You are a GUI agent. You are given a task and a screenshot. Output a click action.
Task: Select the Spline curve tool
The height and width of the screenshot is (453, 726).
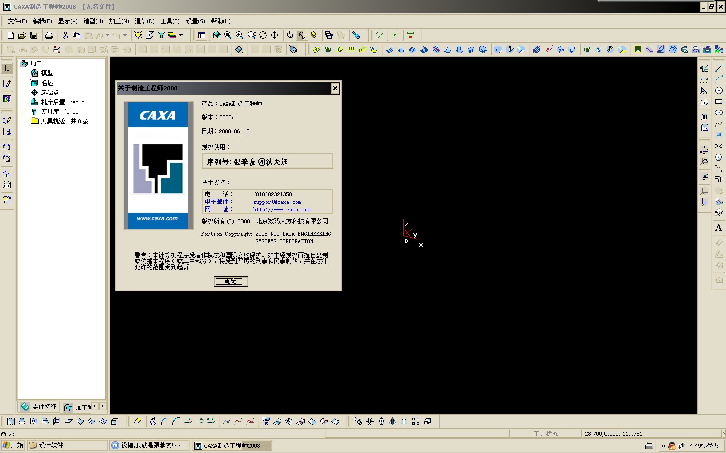(x=719, y=123)
